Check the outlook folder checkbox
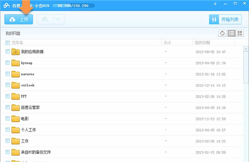Image resolution: width=249 pixels, height=168 pixels. click(7, 85)
